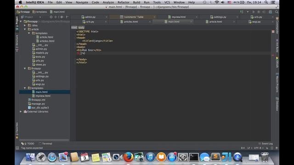Image resolution: width=294 pixels, height=165 pixels.
Task: Collapse the root firstapp project node
Action: 21,22
